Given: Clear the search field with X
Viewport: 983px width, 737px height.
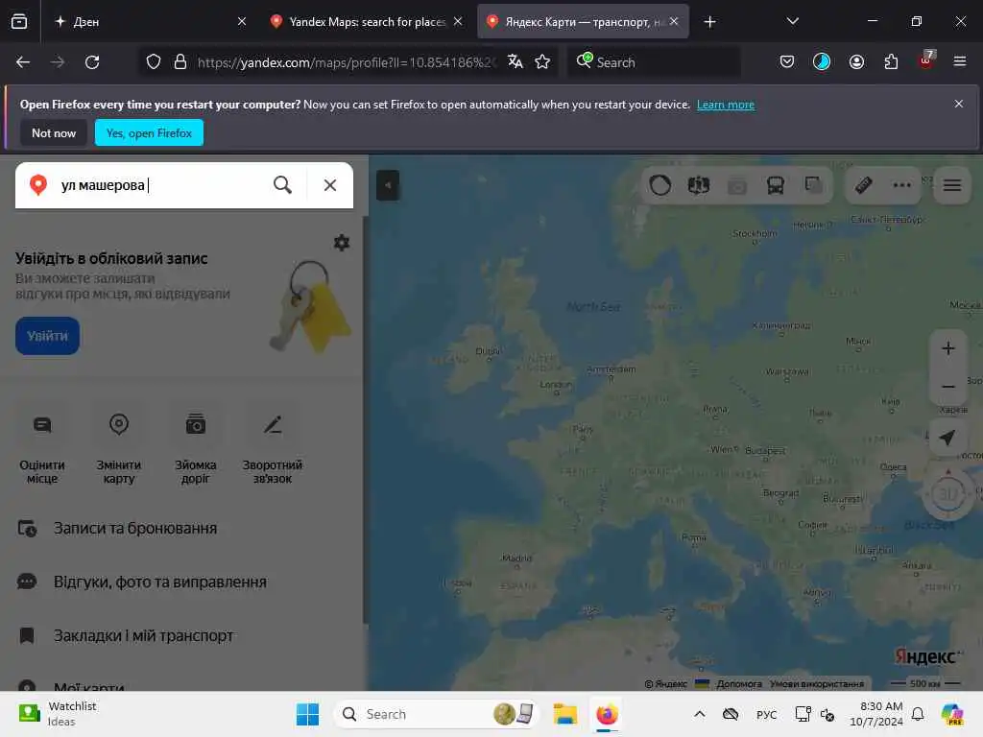Looking at the screenshot, I should click(330, 185).
